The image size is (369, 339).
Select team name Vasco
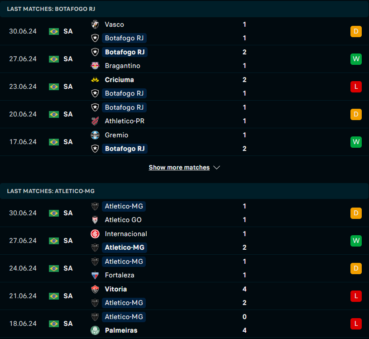pyautogui.click(x=115, y=24)
